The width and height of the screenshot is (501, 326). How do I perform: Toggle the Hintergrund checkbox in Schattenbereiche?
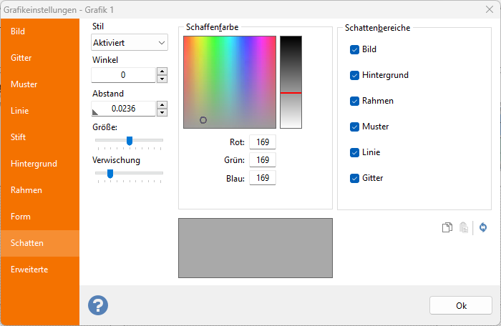pyautogui.click(x=354, y=75)
